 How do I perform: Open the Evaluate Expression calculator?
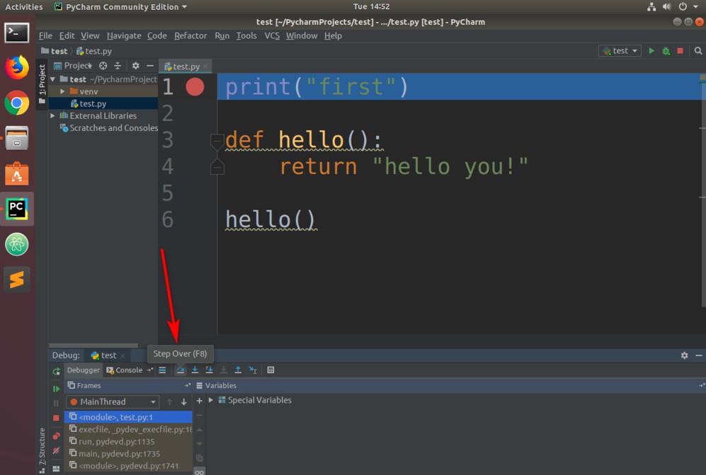271,370
